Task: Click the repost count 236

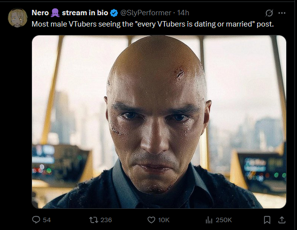Action: [106, 220]
